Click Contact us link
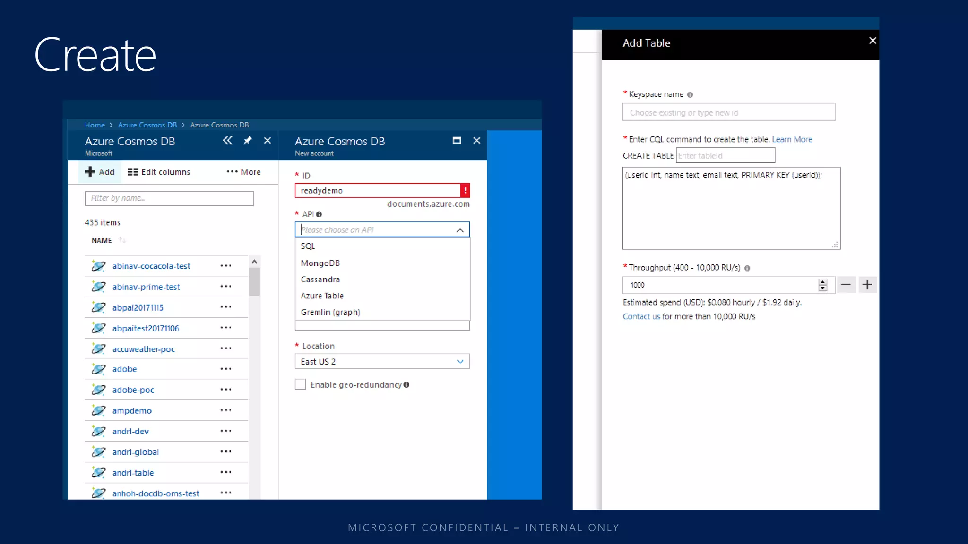 click(641, 316)
